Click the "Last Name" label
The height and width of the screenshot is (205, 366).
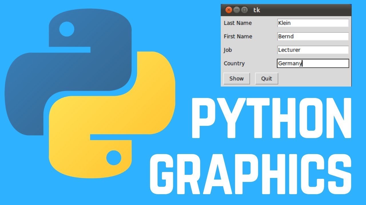point(238,23)
